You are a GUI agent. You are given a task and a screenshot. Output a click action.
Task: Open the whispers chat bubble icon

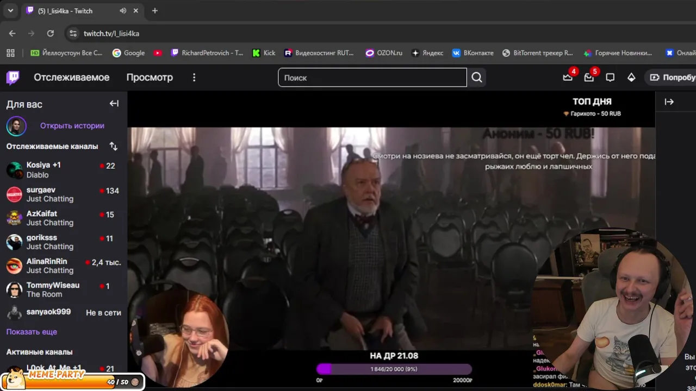[610, 78]
